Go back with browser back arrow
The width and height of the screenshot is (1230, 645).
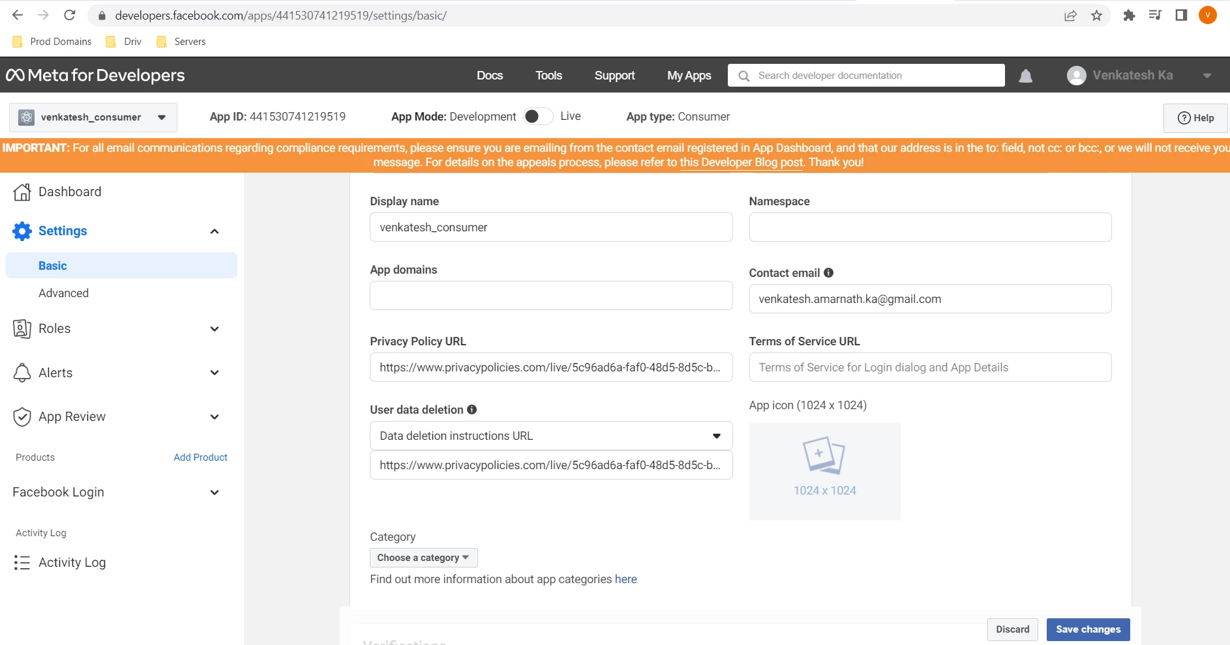tap(18, 15)
